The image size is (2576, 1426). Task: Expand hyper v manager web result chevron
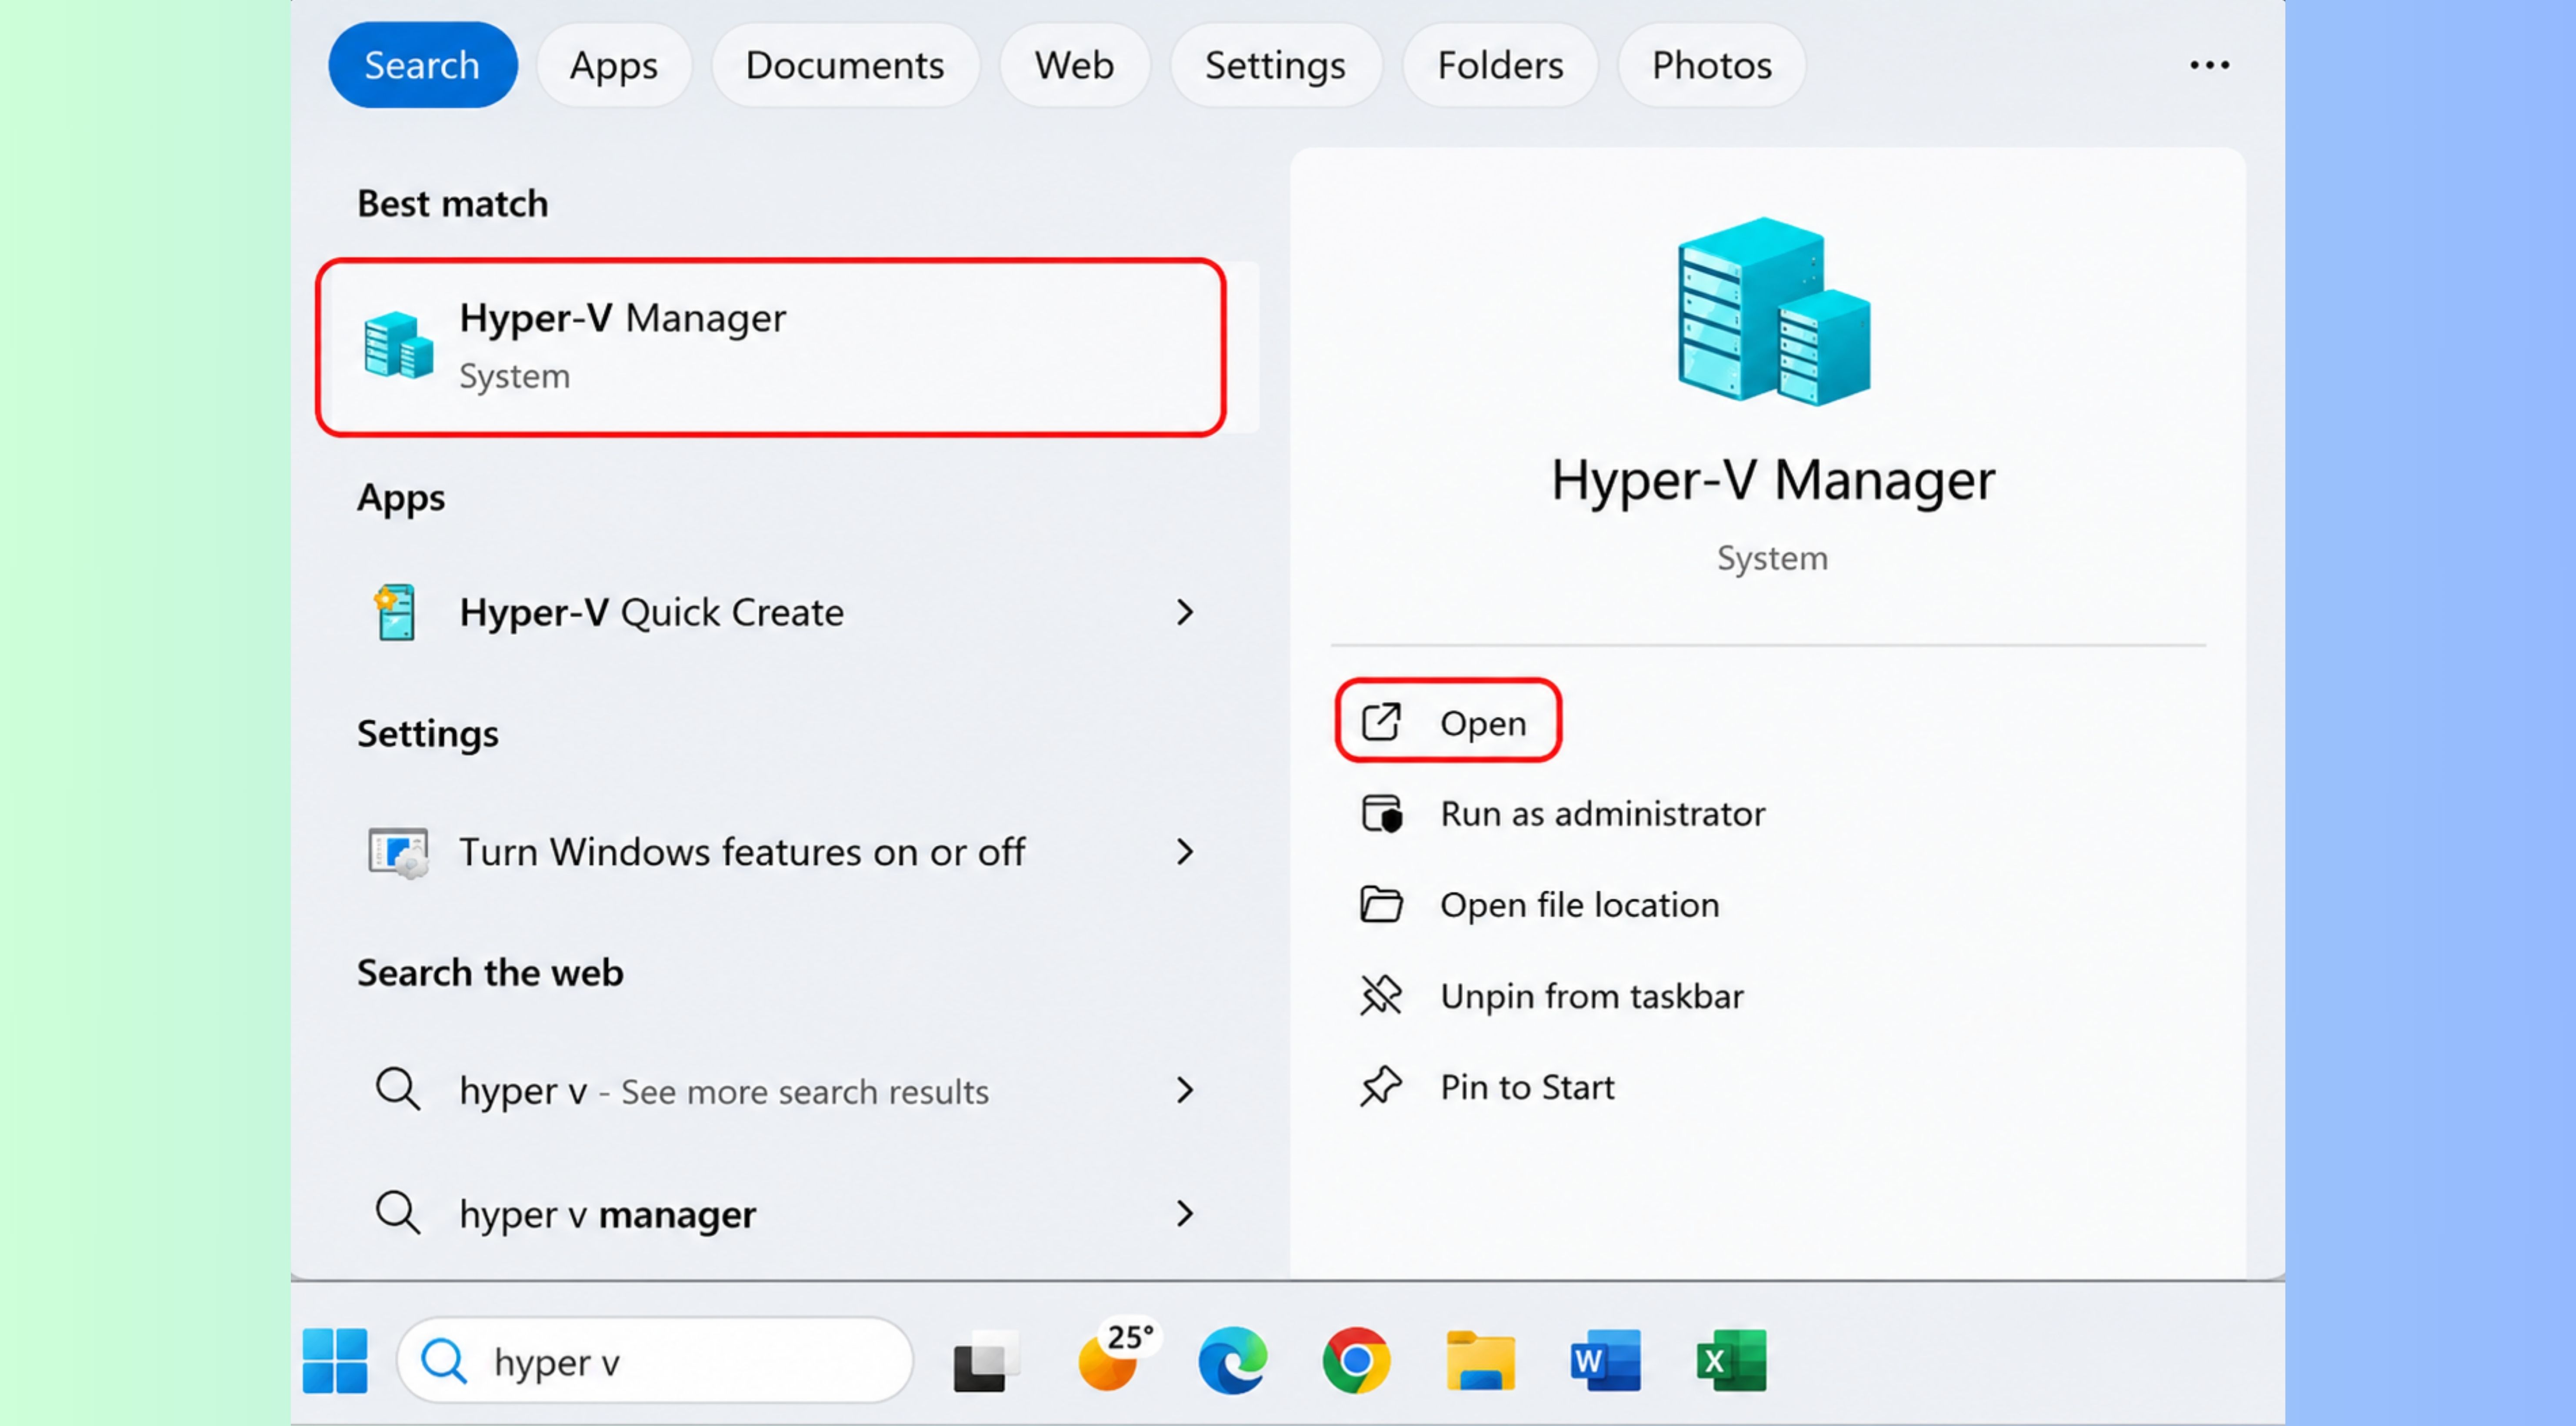(1185, 1213)
